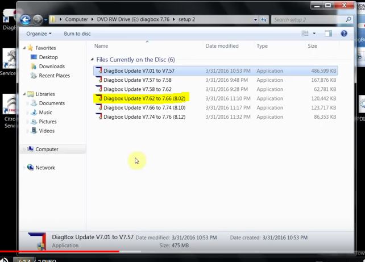Image resolution: width=365 pixels, height=262 pixels.
Task: Open Videos library
Action: pos(47,131)
